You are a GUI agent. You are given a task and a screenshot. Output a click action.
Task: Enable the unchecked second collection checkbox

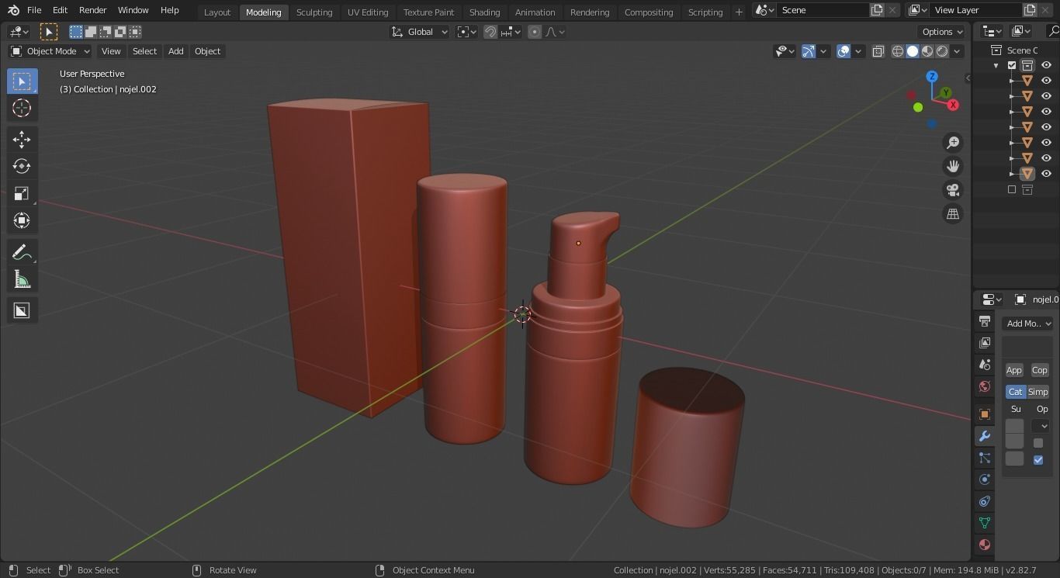1012,189
